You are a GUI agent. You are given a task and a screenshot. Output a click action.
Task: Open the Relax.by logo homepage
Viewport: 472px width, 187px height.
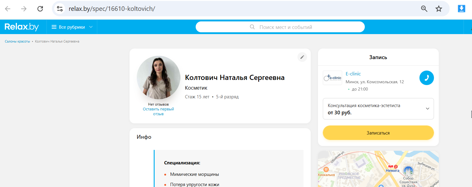tap(22, 27)
